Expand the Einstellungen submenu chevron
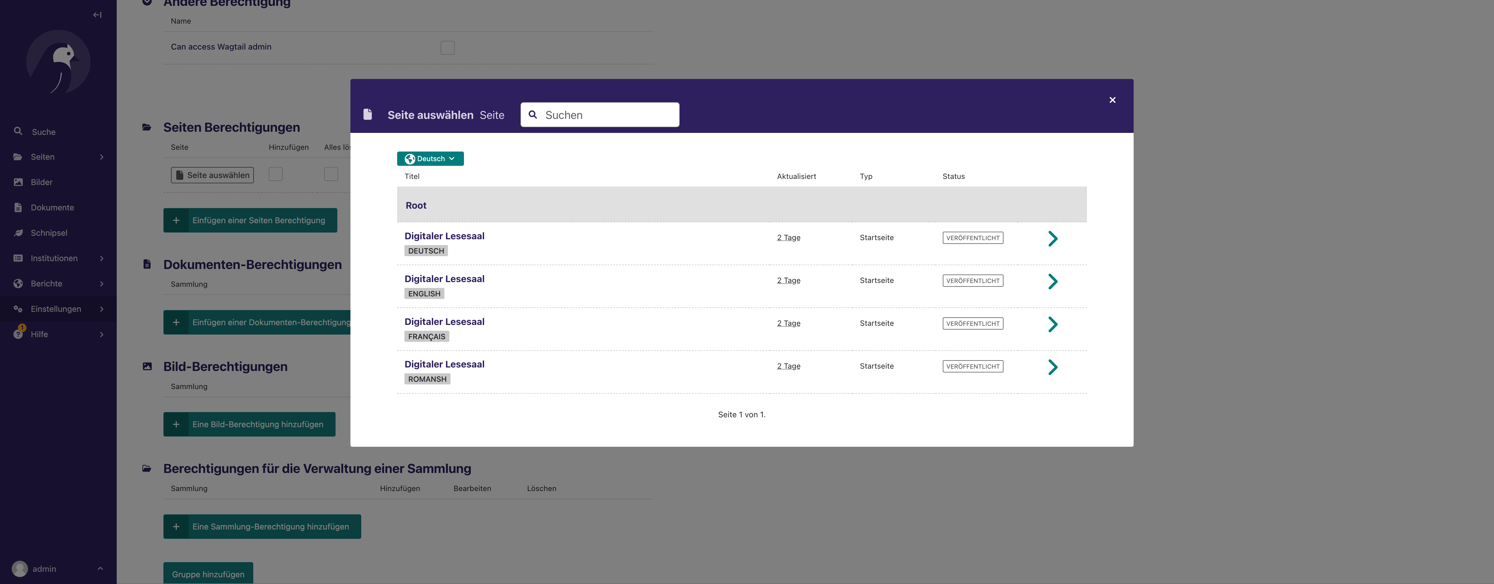 click(x=102, y=309)
